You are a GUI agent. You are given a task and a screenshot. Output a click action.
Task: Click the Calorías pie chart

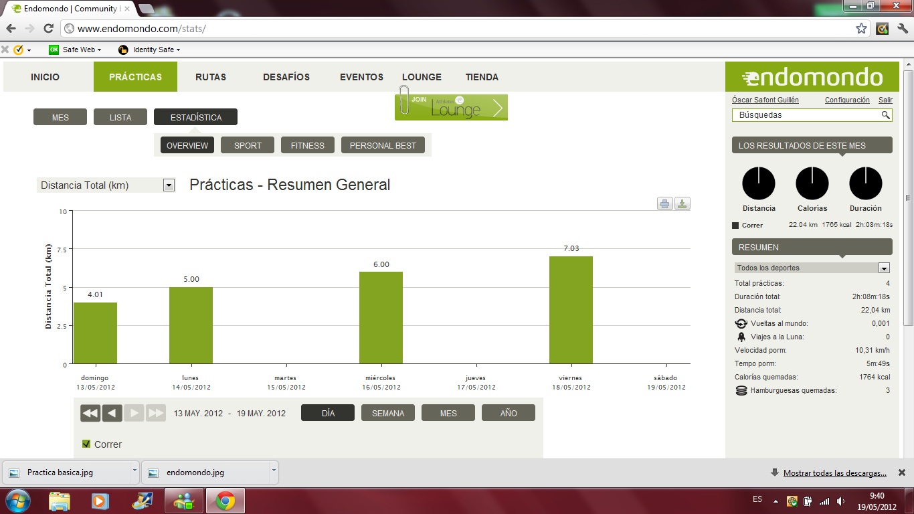pos(812,183)
